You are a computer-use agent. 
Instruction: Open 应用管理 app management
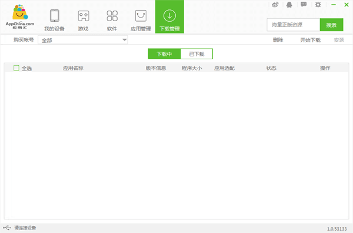coord(141,20)
